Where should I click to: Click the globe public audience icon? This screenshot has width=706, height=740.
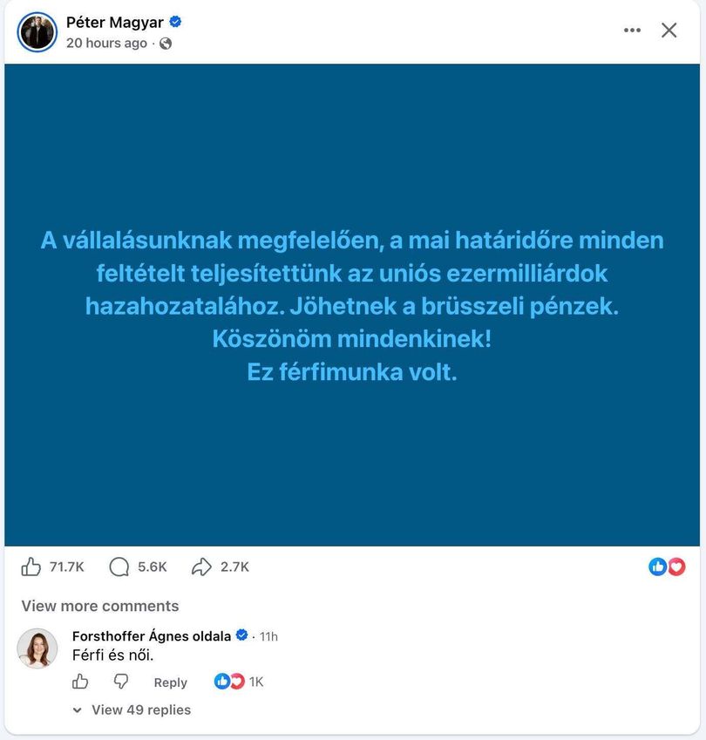point(166,44)
